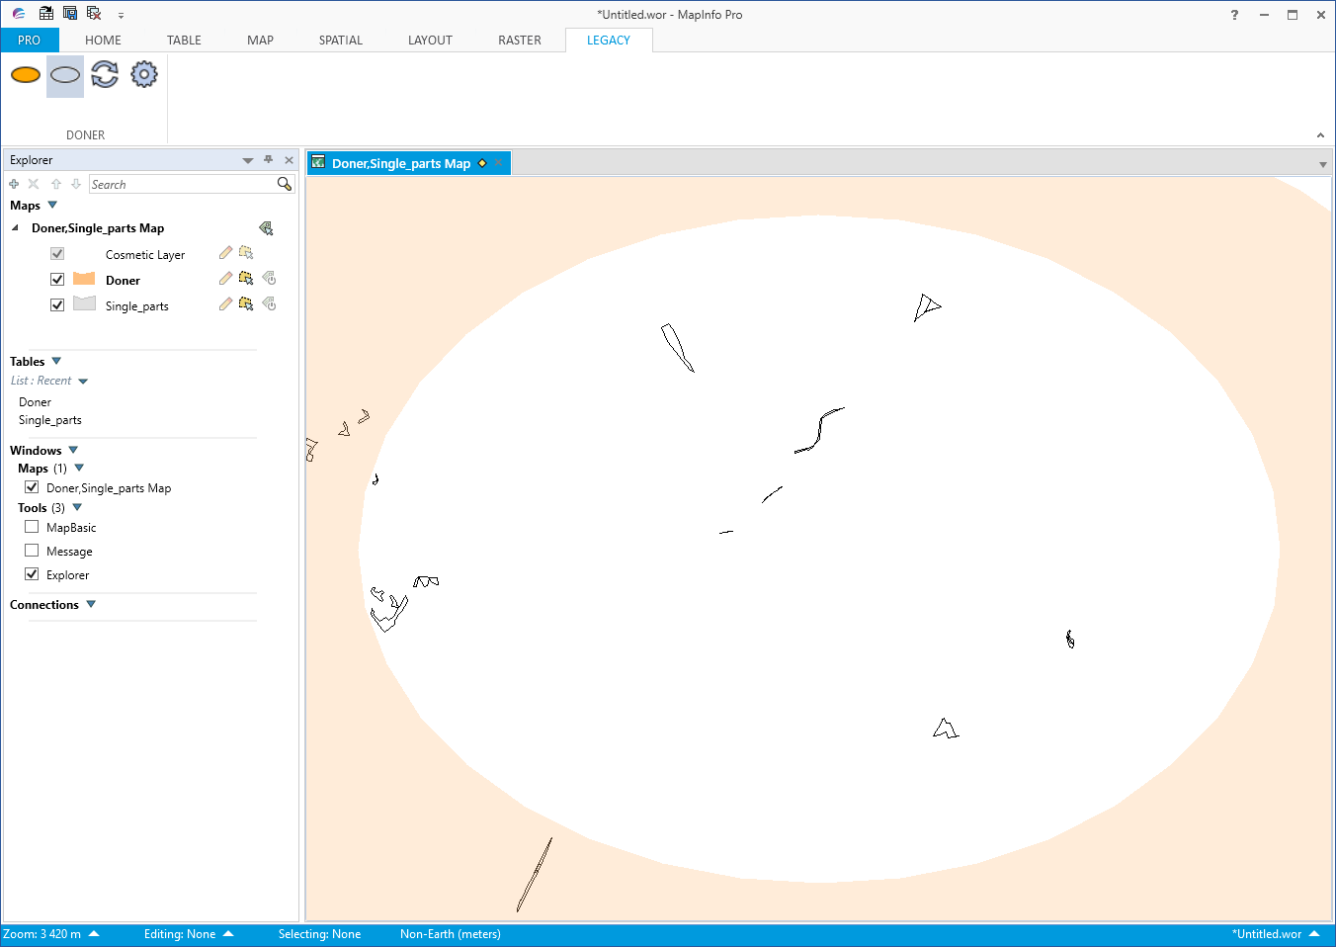This screenshot has height=947, width=1336.
Task: Collapse the Windows section triangle
Action: [73, 450]
